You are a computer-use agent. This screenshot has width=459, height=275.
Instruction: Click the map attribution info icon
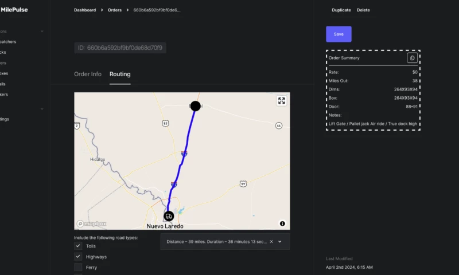click(x=282, y=223)
